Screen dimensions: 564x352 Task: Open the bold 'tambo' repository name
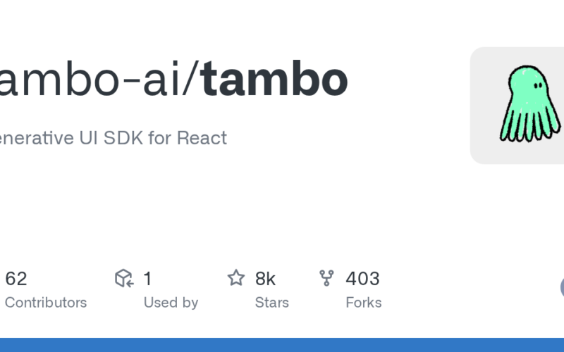pyautogui.click(x=275, y=81)
